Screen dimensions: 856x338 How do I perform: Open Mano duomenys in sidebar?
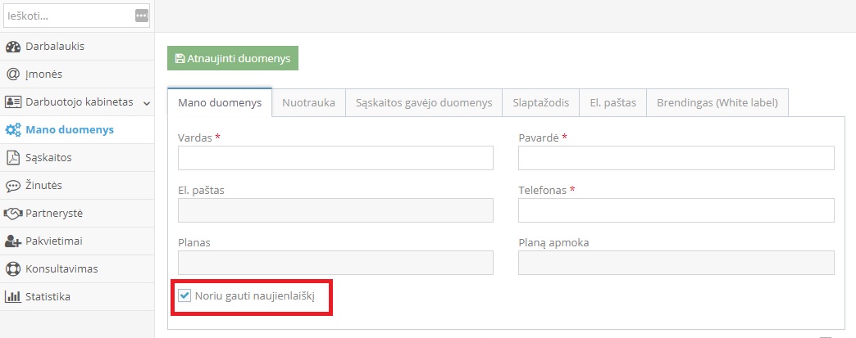click(x=70, y=130)
